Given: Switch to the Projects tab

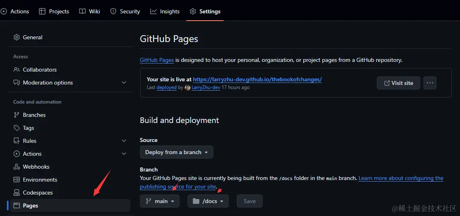Looking at the screenshot, I should (x=54, y=11).
